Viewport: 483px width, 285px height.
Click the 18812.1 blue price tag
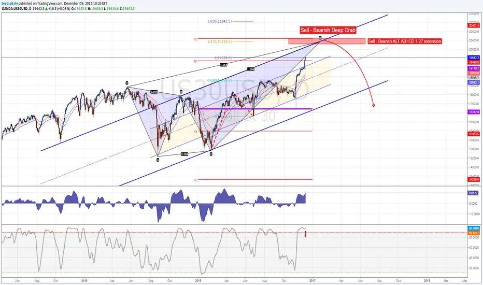(474, 82)
